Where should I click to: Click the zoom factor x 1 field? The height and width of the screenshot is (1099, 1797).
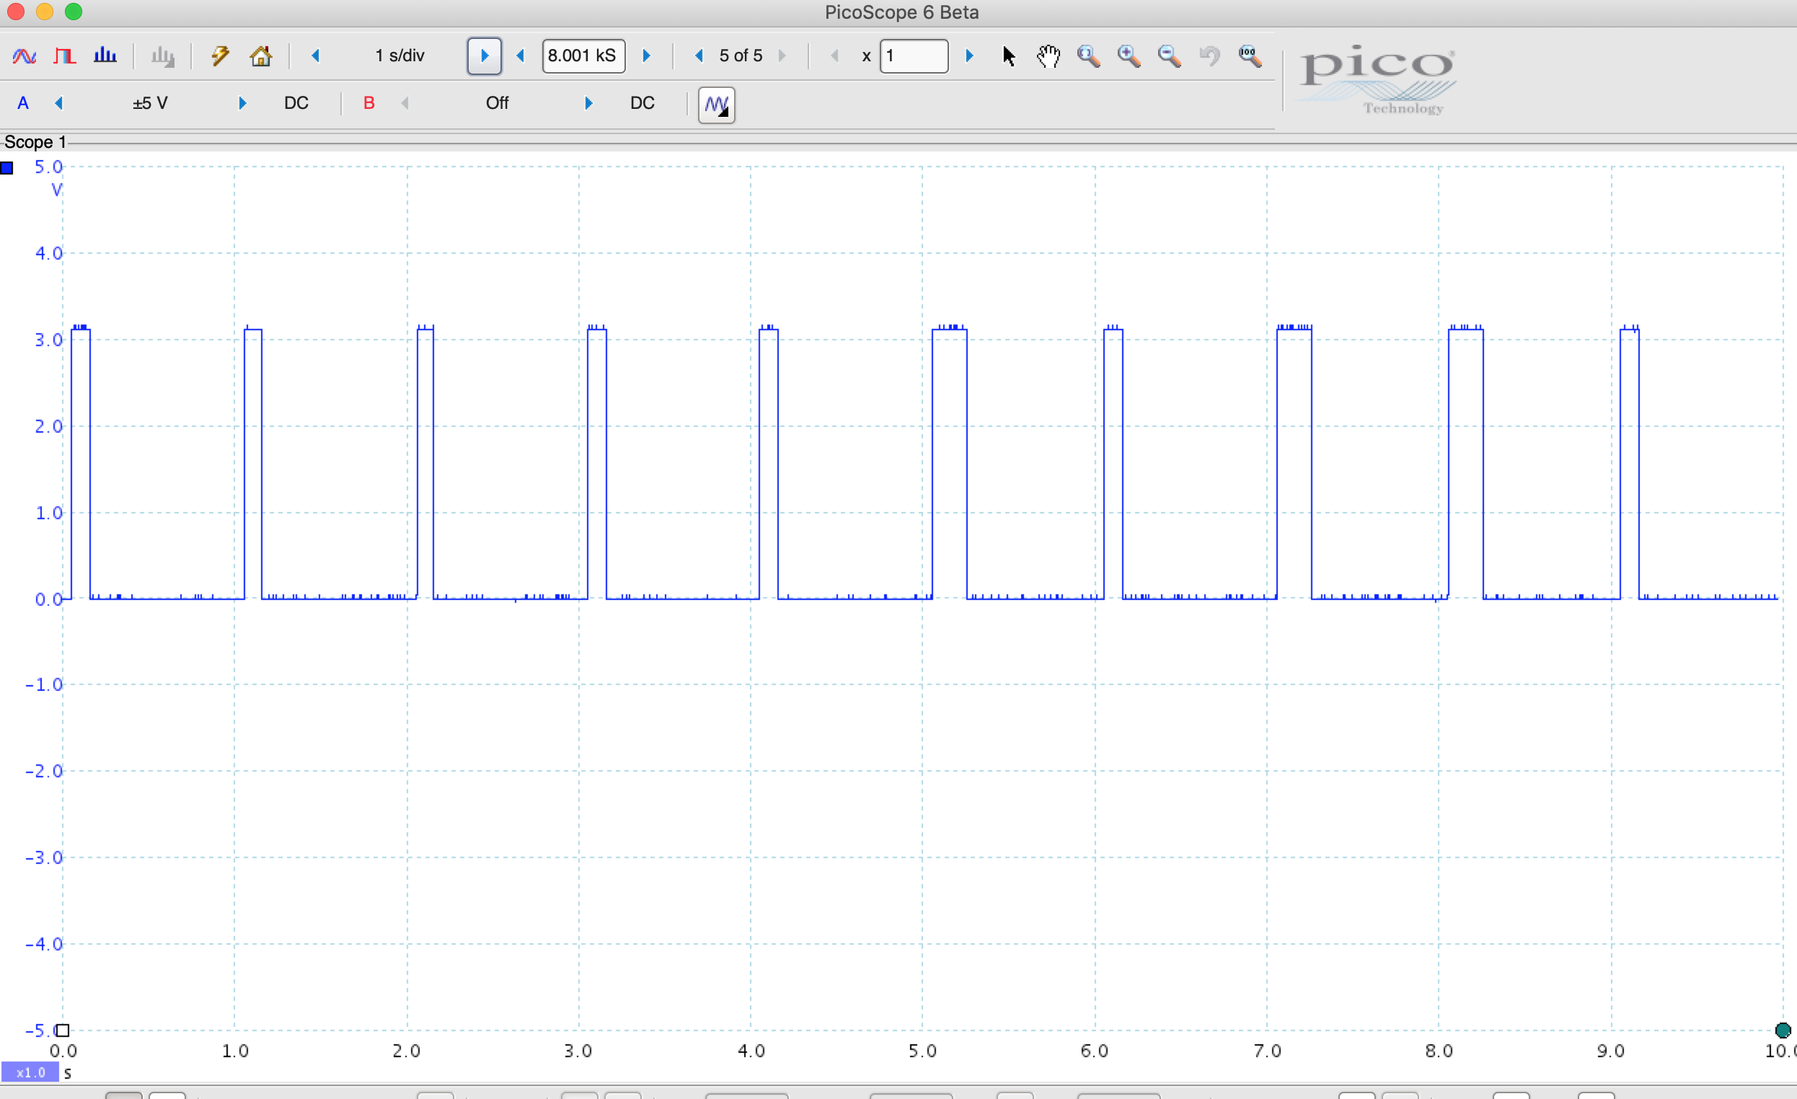pyautogui.click(x=914, y=56)
